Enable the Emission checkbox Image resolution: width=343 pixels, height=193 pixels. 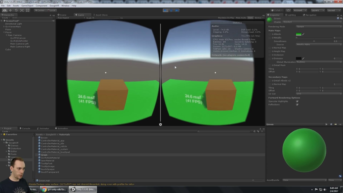[x=269, y=58]
